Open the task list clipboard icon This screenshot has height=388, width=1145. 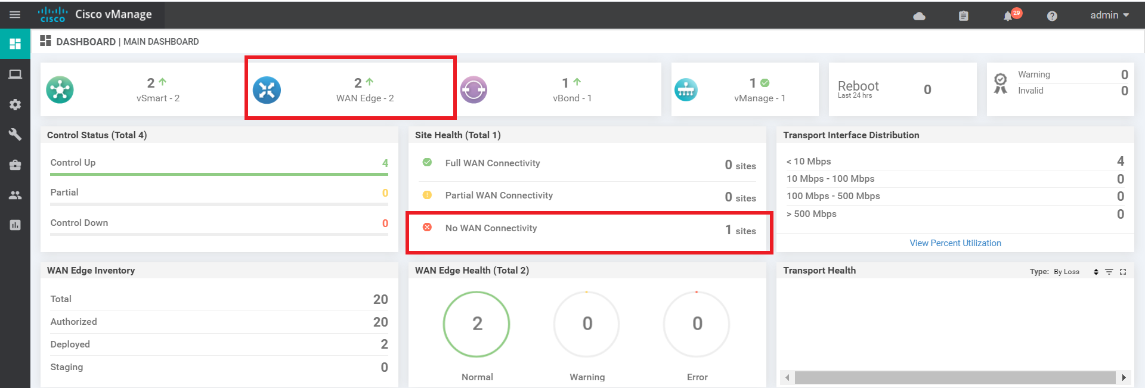click(x=963, y=16)
